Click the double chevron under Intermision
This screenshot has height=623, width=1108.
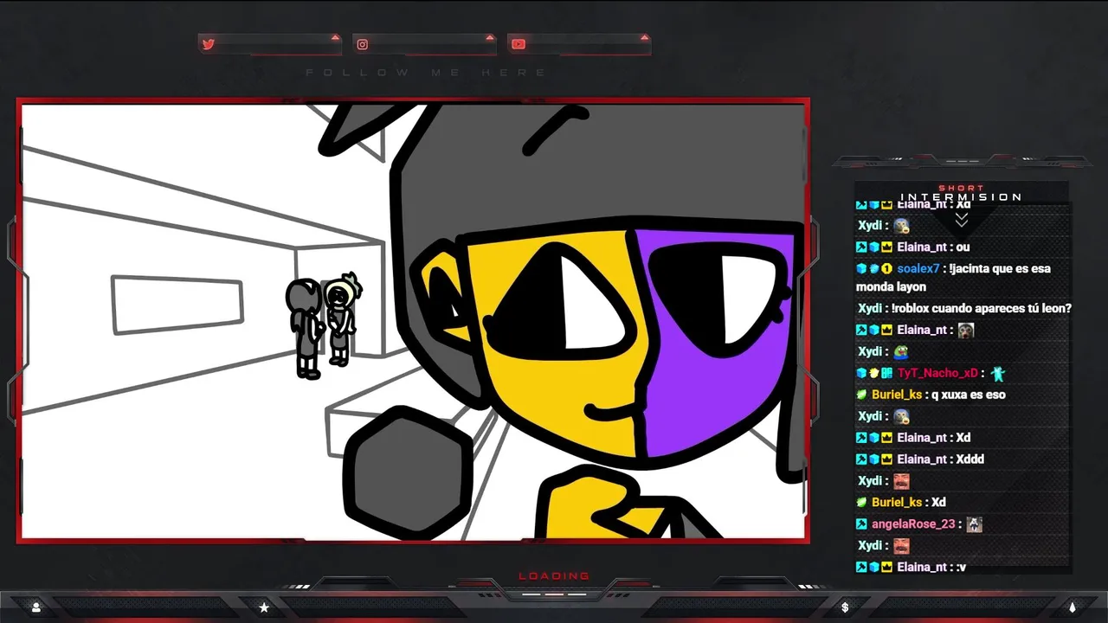click(x=961, y=220)
